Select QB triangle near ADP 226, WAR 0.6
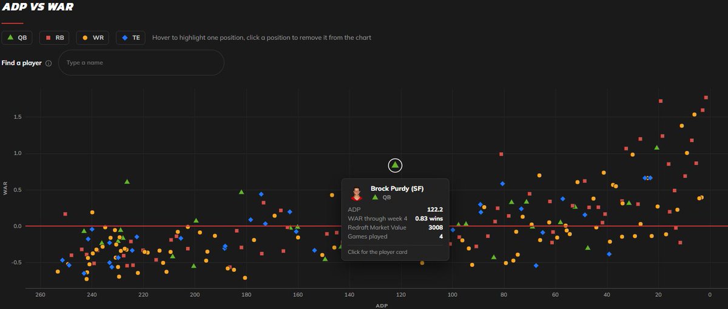Viewport: 728px width, 309px height. 127,181
